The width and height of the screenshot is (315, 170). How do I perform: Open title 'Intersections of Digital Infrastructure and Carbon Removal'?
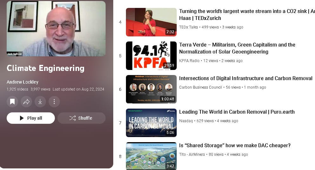(246, 79)
